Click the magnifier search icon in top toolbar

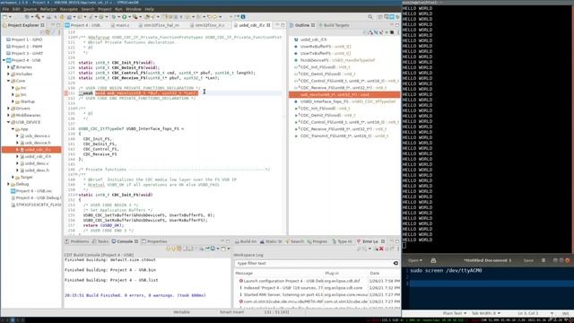[370, 17]
